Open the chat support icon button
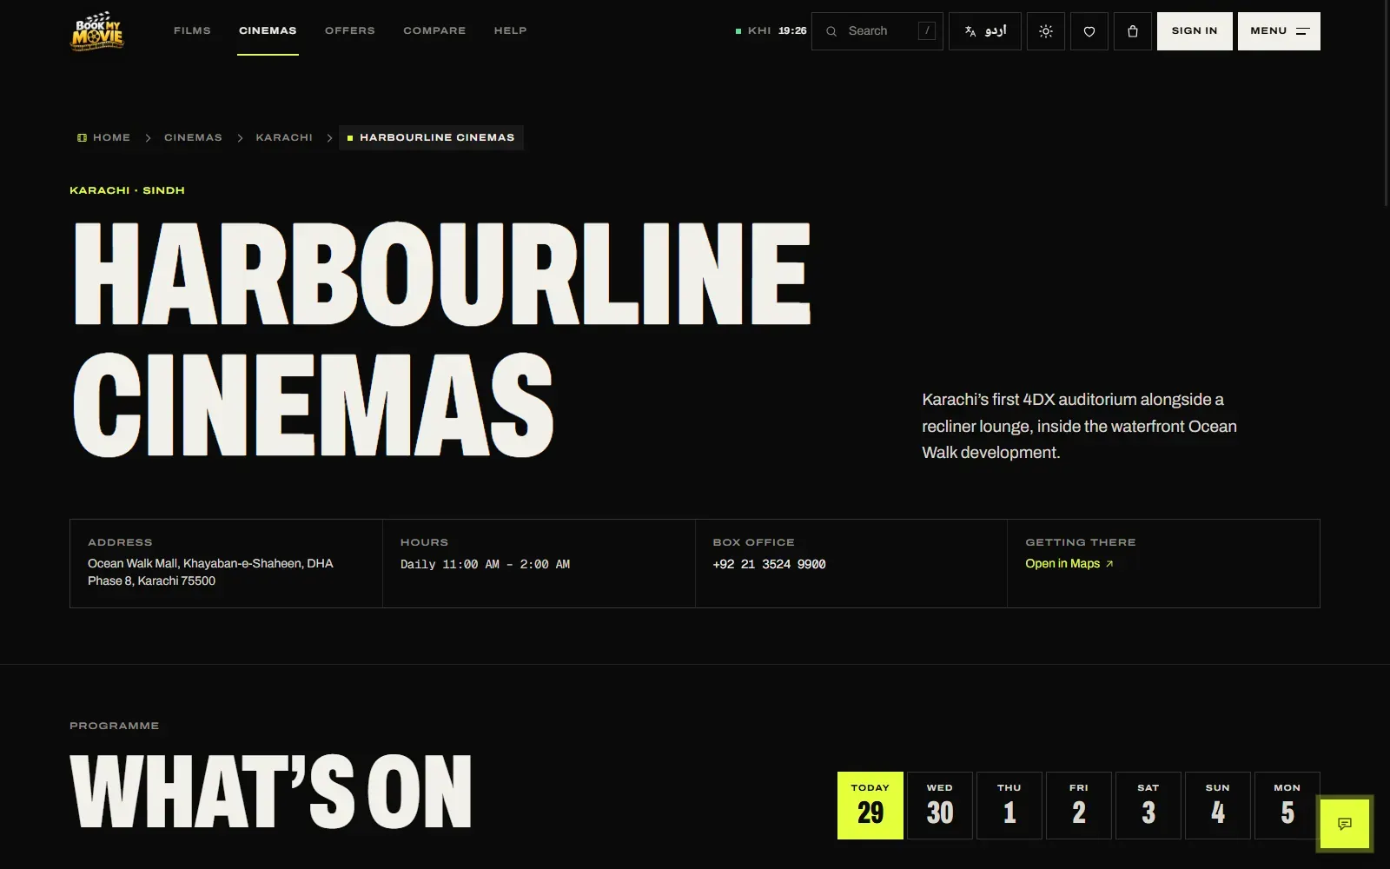The width and height of the screenshot is (1390, 869). tap(1345, 823)
